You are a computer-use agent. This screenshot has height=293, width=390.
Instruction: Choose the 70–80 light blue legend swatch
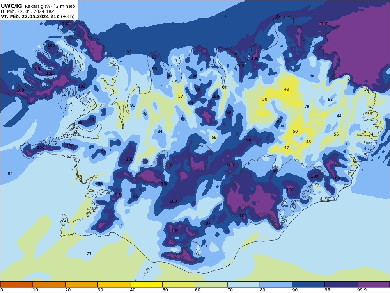pyautogui.click(x=243, y=284)
